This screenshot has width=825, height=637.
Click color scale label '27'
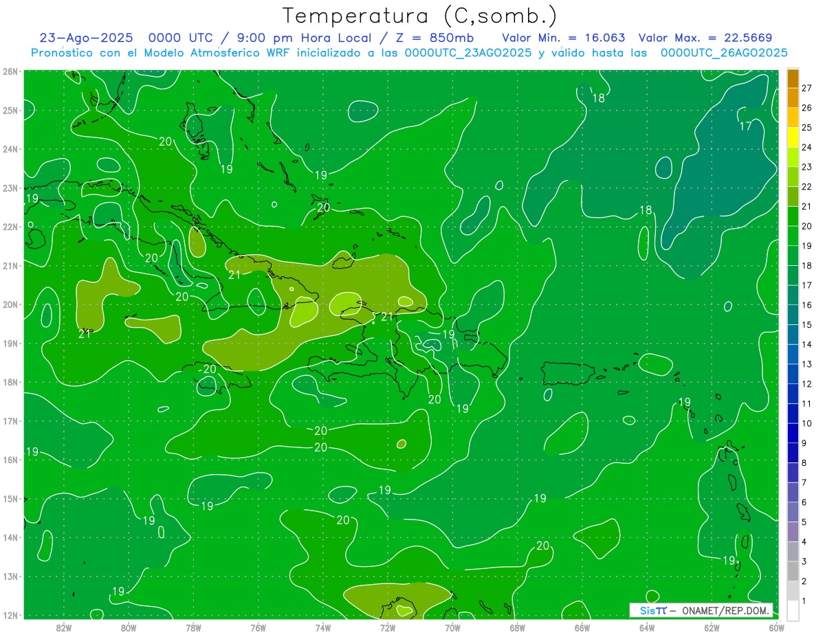(x=807, y=88)
